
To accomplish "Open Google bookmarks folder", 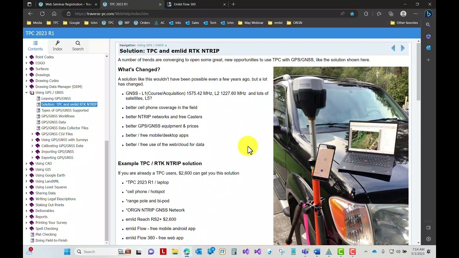I will pyautogui.click(x=71, y=23).
